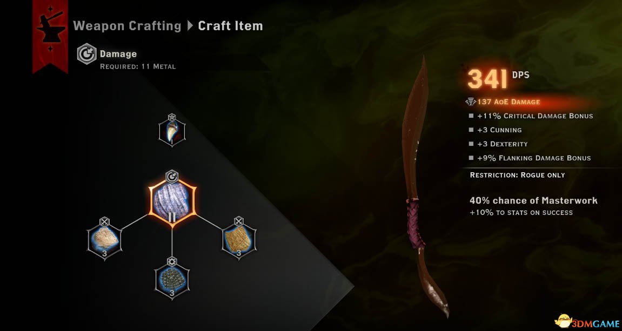Expand the breadcrumb arrow before Craft Item
The image size is (622, 331).
coord(190,26)
